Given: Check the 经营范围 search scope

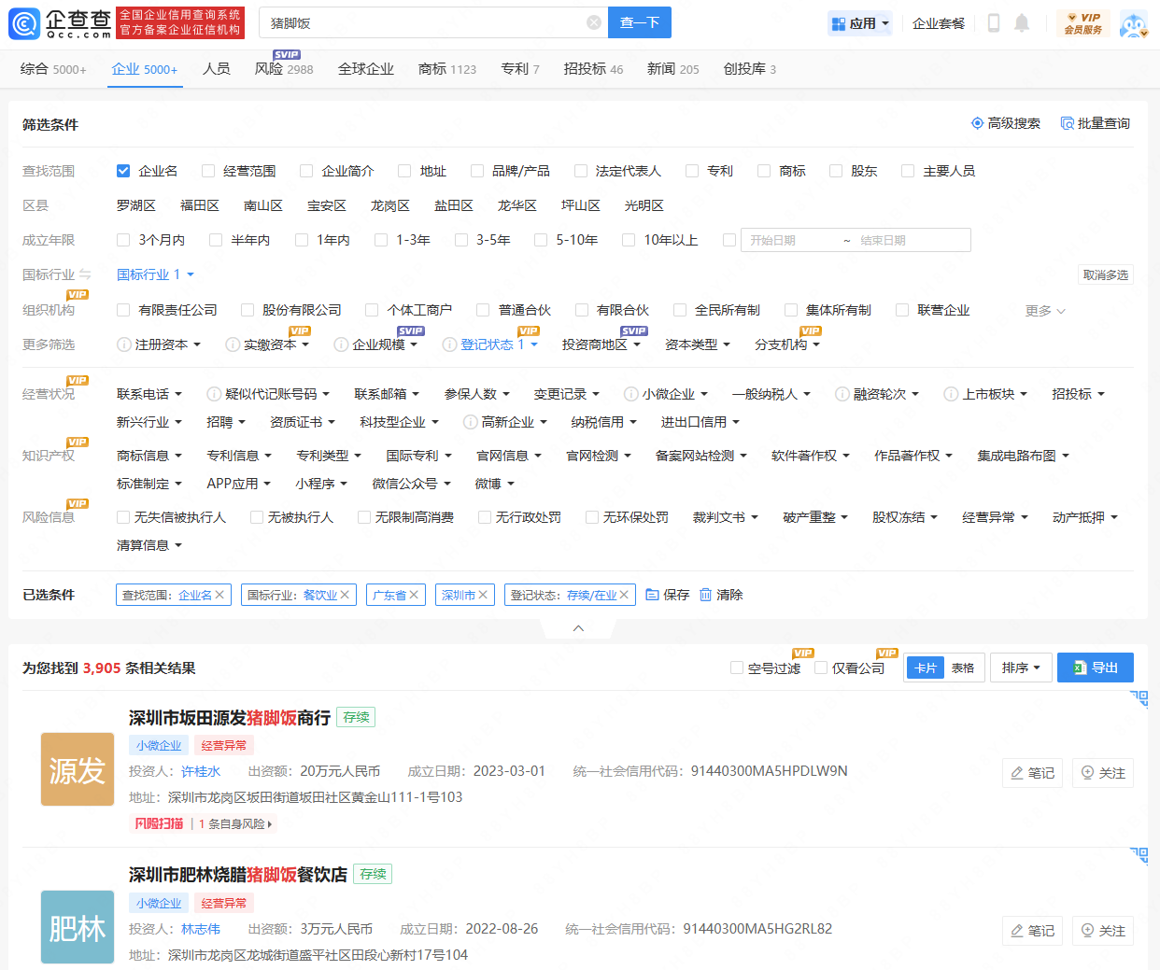Looking at the screenshot, I should [x=208, y=171].
